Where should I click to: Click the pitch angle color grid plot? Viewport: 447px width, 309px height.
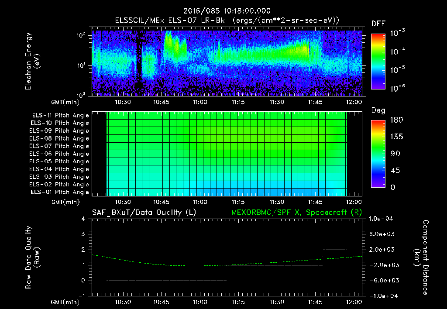pyautogui.click(x=227, y=154)
